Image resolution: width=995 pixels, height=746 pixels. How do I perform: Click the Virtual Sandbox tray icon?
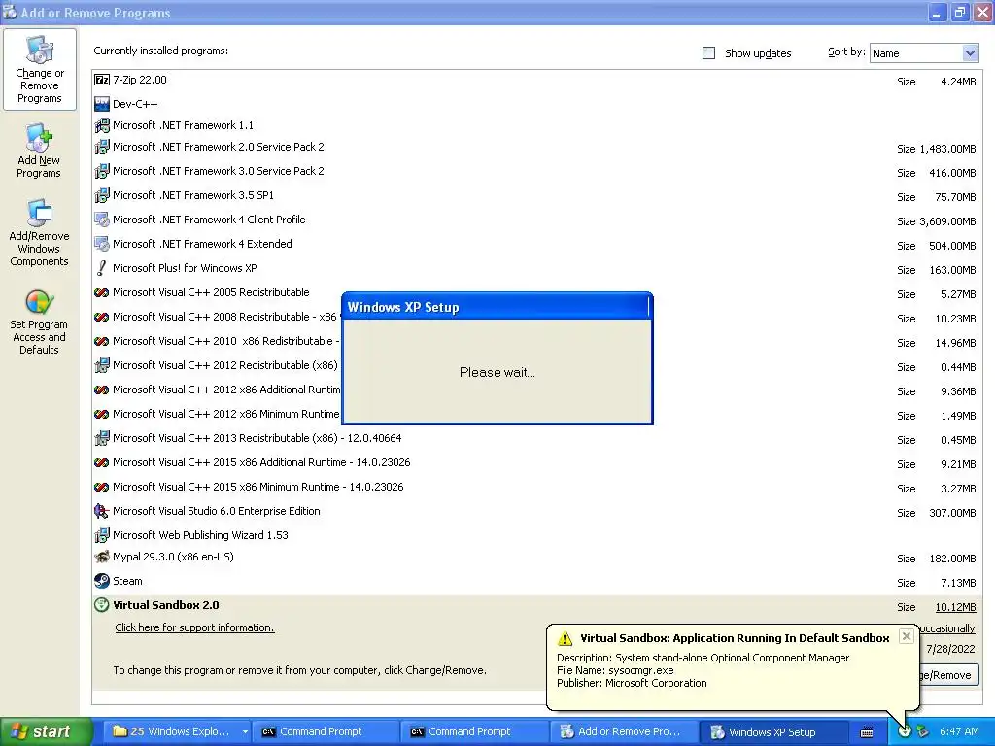(905, 731)
